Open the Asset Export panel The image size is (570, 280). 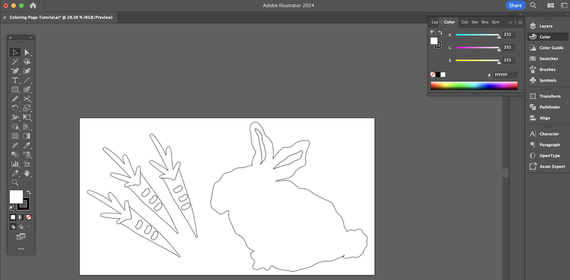[547, 166]
